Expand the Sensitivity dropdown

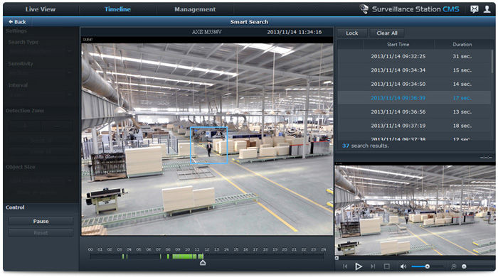41,72
